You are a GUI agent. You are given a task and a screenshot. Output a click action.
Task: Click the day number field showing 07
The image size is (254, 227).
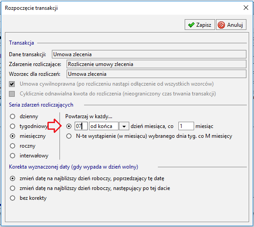pos(81,126)
